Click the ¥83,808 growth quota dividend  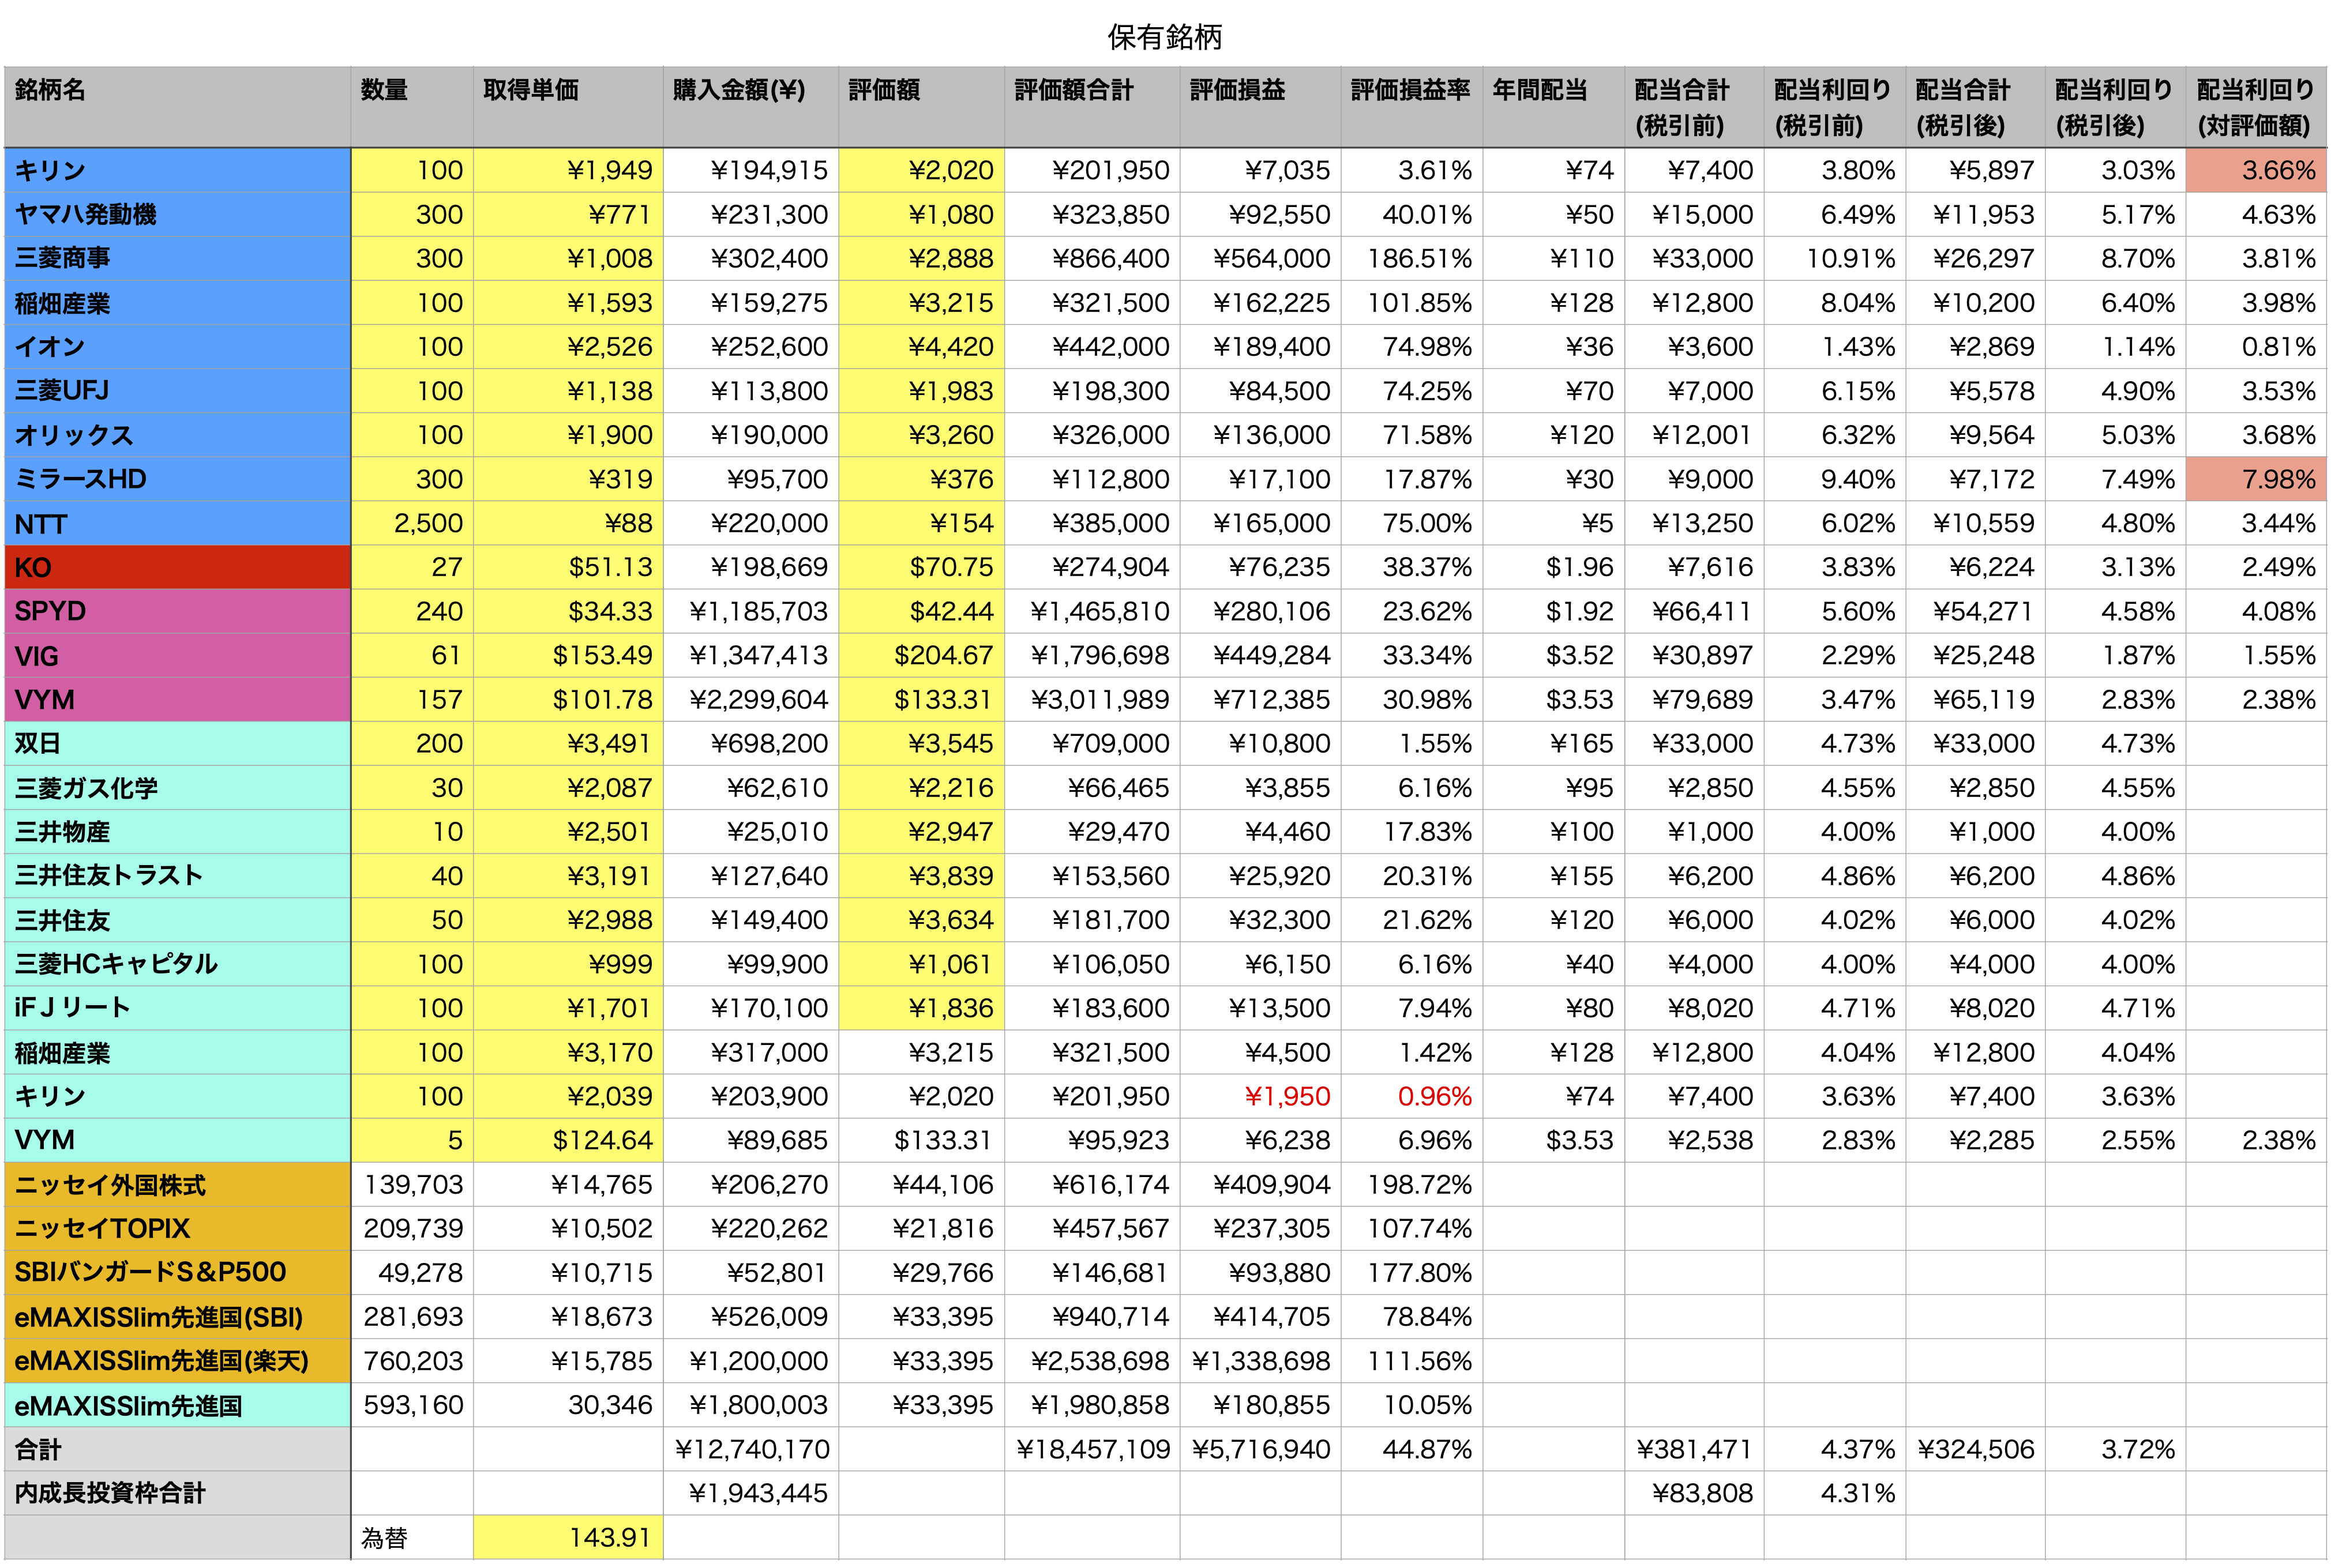coord(1694,1493)
